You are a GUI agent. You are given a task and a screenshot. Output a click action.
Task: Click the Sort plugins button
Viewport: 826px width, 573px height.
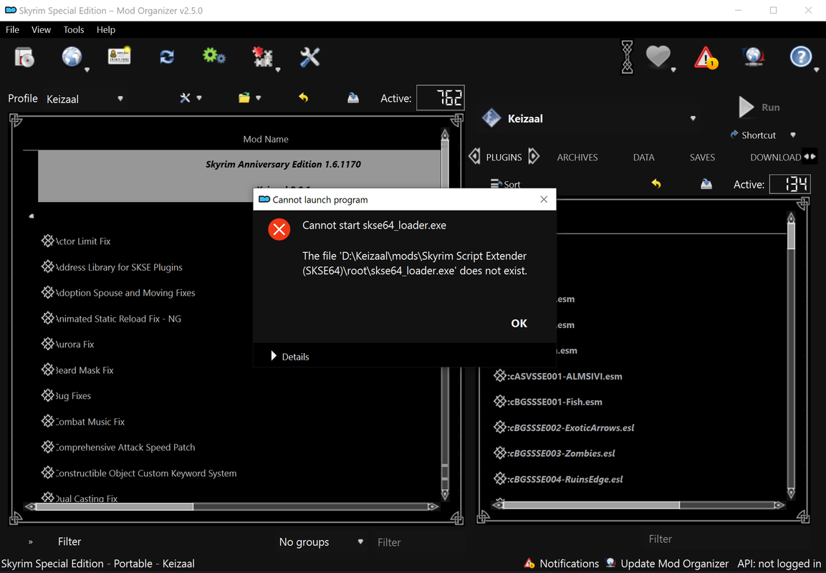point(505,184)
